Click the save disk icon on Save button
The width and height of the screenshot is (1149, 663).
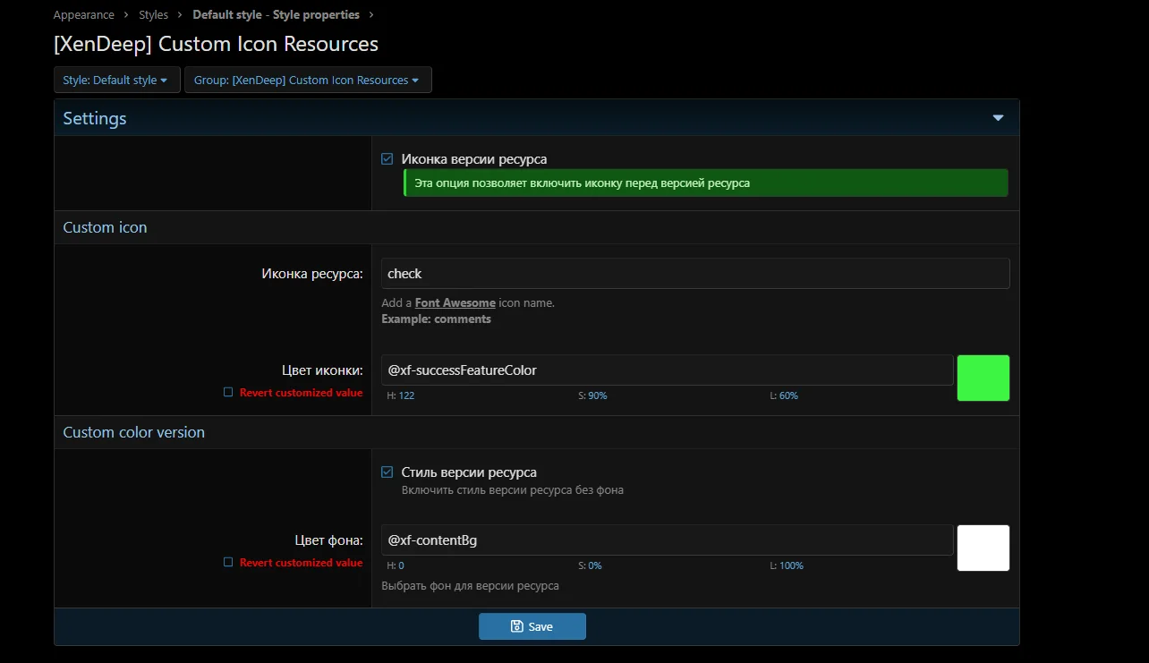point(516,625)
